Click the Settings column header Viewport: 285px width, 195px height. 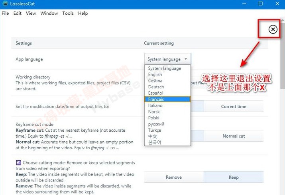[24, 43]
